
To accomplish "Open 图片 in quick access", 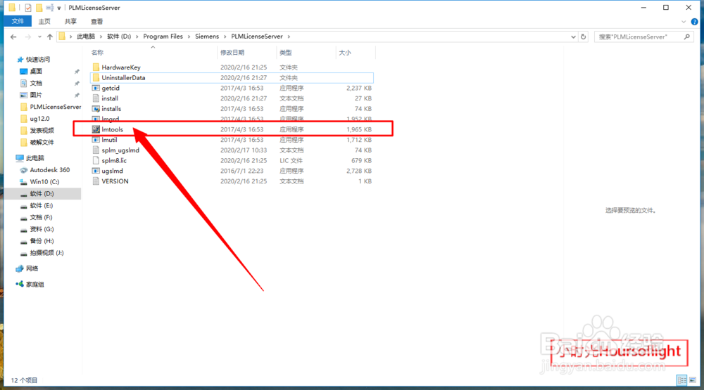I will 36,95.
